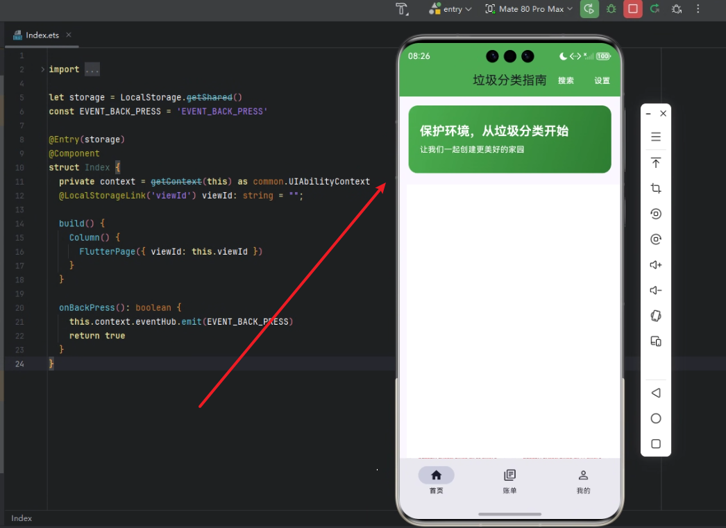Image resolution: width=726 pixels, height=528 pixels.
Task: Open emulator hamburger menu
Action: point(656,137)
